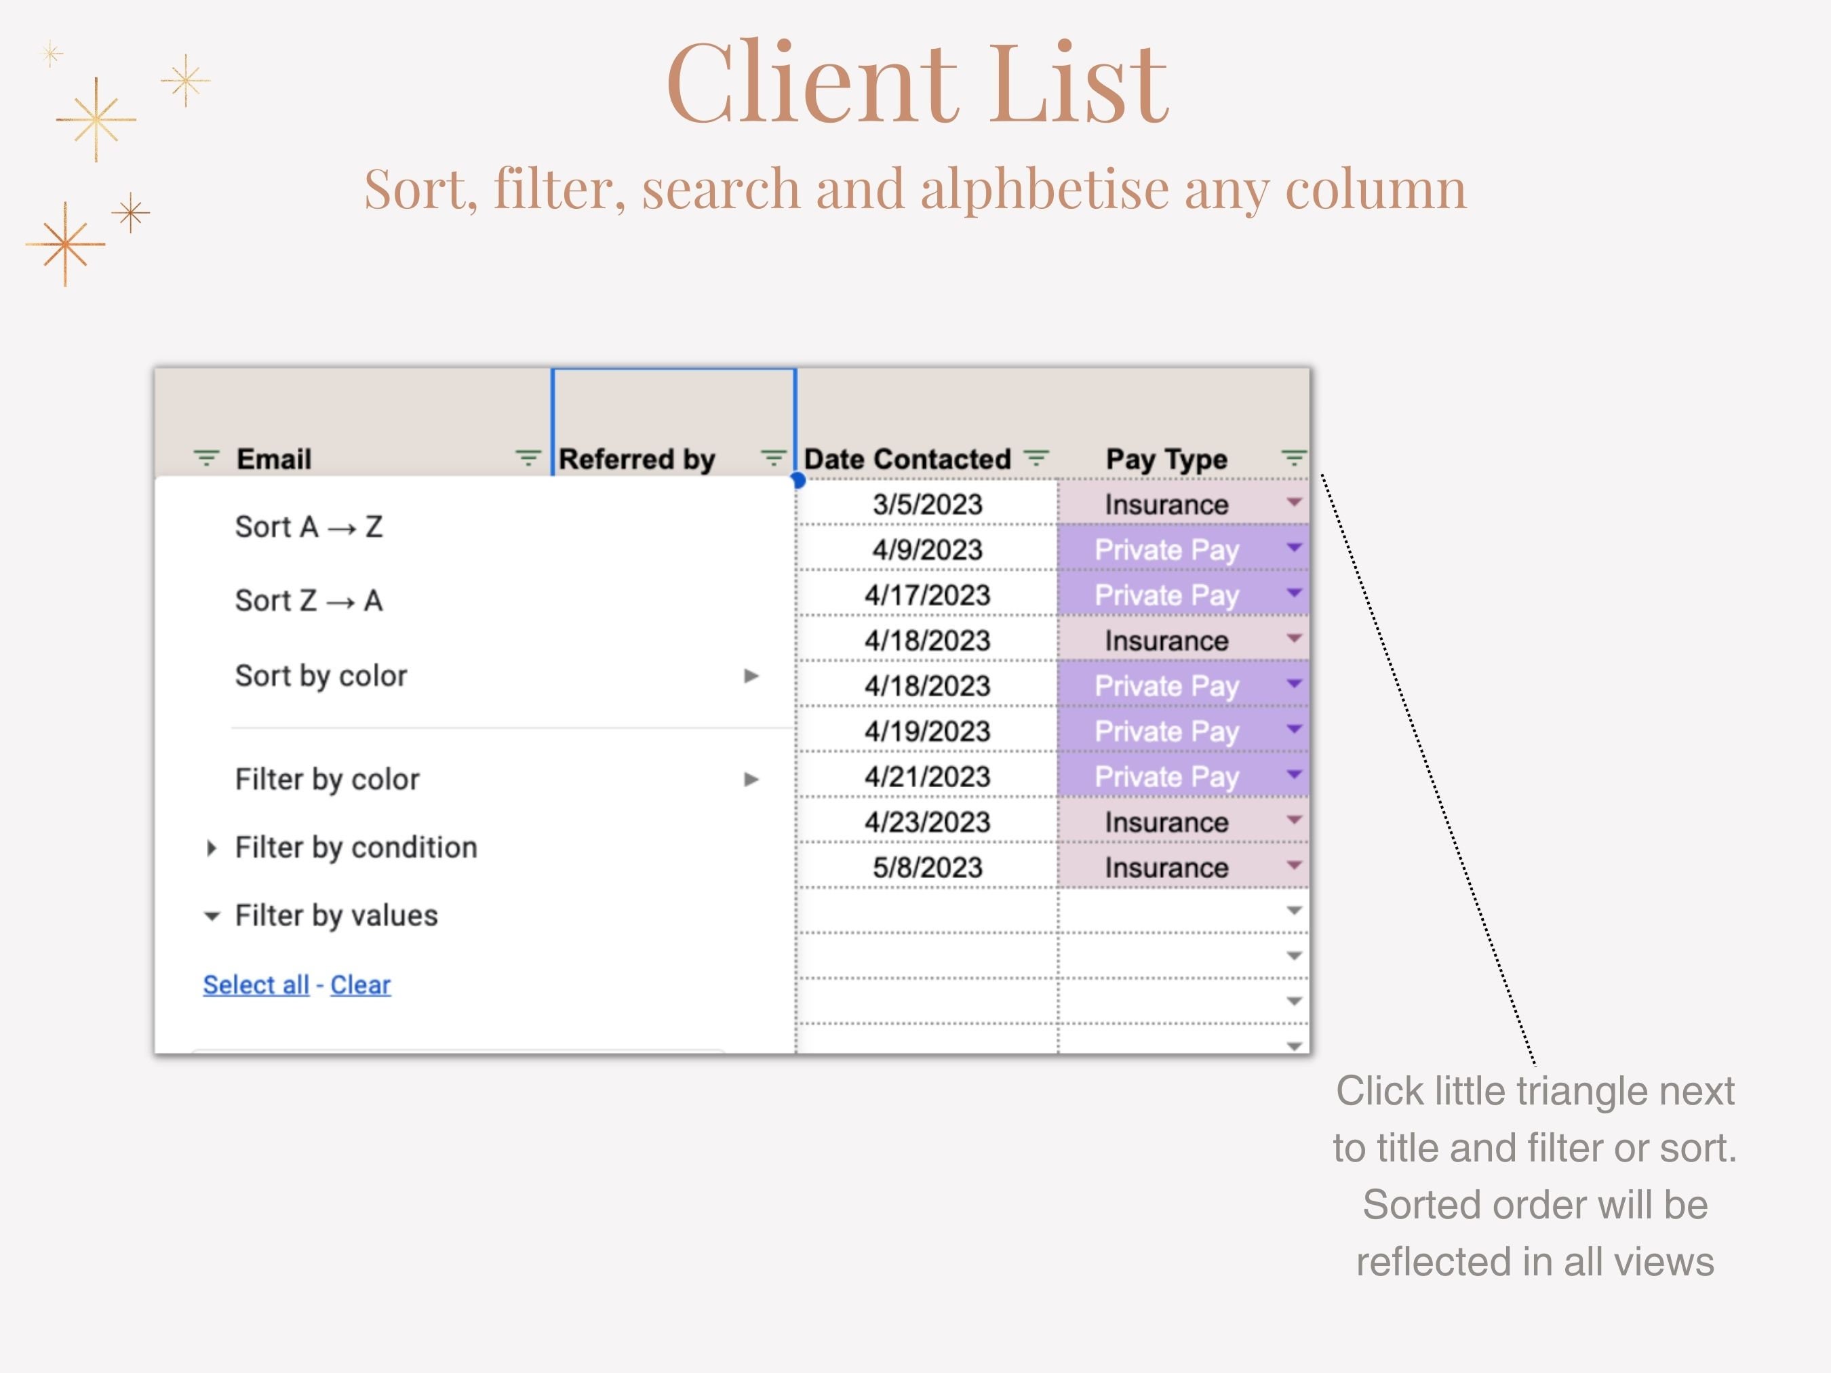
Task: Click the Clear link
Action: pyautogui.click(x=360, y=984)
